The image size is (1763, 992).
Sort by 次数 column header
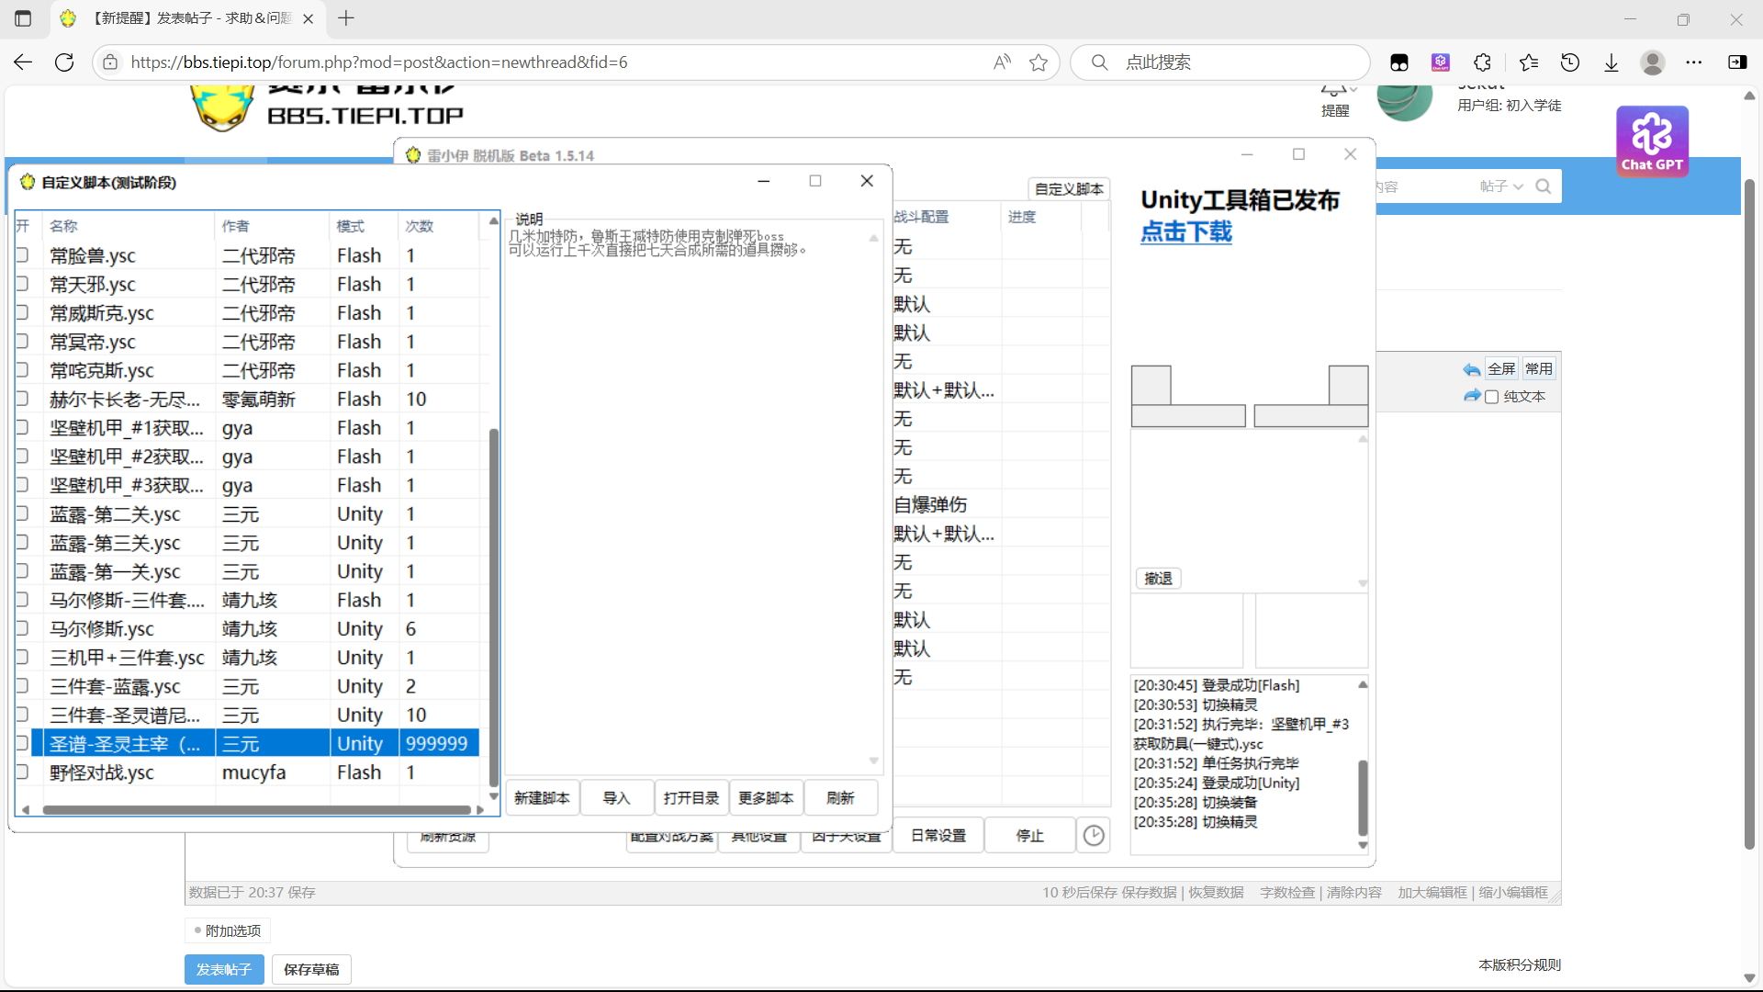439,226
